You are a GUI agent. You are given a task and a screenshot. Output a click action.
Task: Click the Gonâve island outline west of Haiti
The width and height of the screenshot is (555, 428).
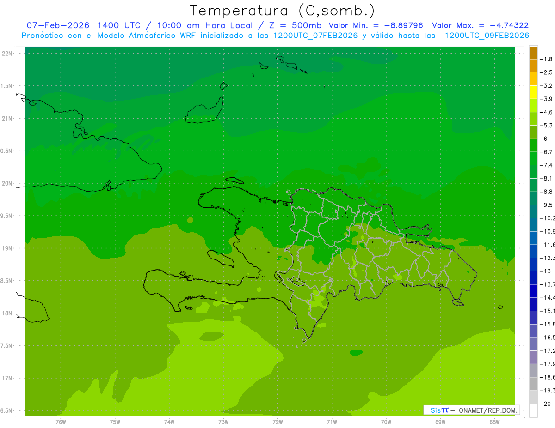click(221, 258)
